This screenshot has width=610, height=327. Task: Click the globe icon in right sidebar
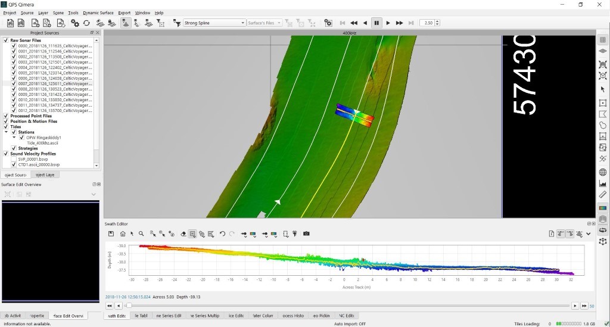[x=603, y=172]
